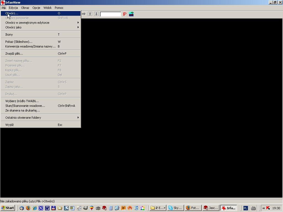283x212 pixels.
Task: Click the yellow T document quick launch icon
Action: (73, 208)
